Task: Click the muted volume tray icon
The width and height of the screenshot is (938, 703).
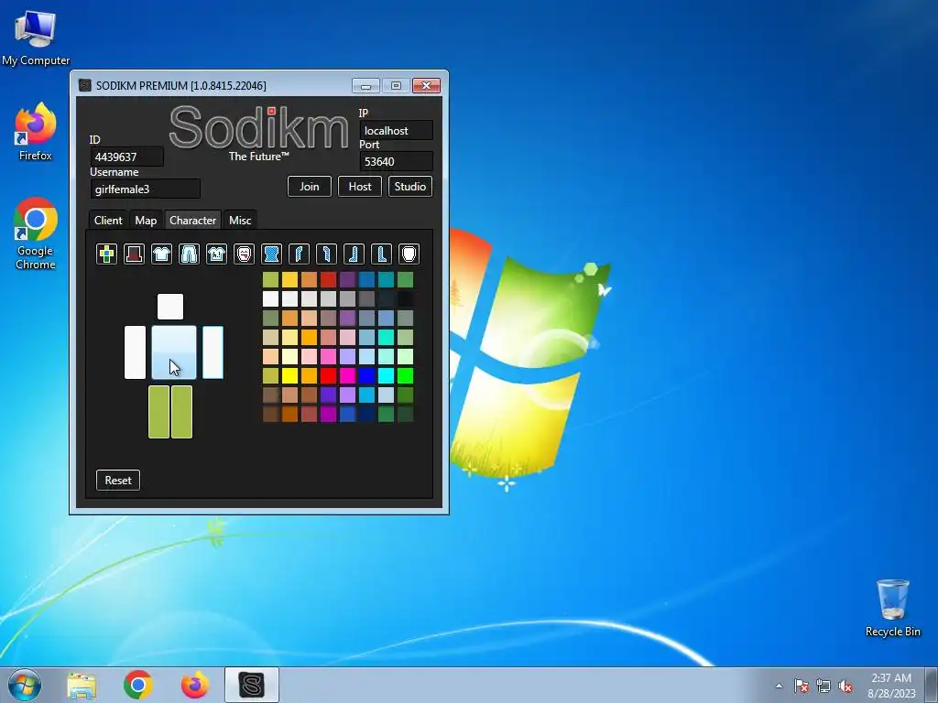Action: 845,686
